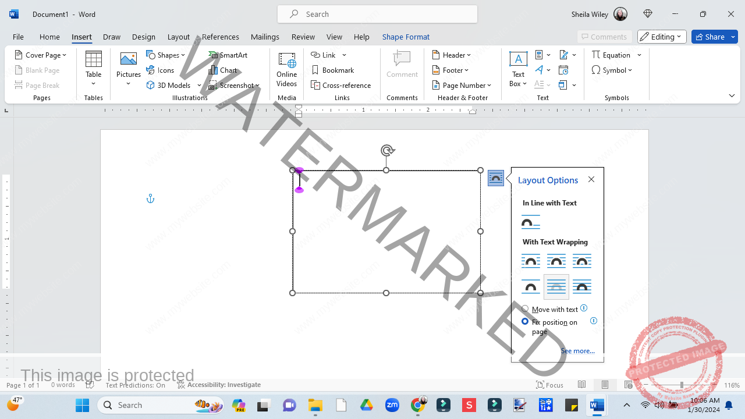Click Accessibility: Investigate in status bar
745x419 pixels.
[x=219, y=385]
